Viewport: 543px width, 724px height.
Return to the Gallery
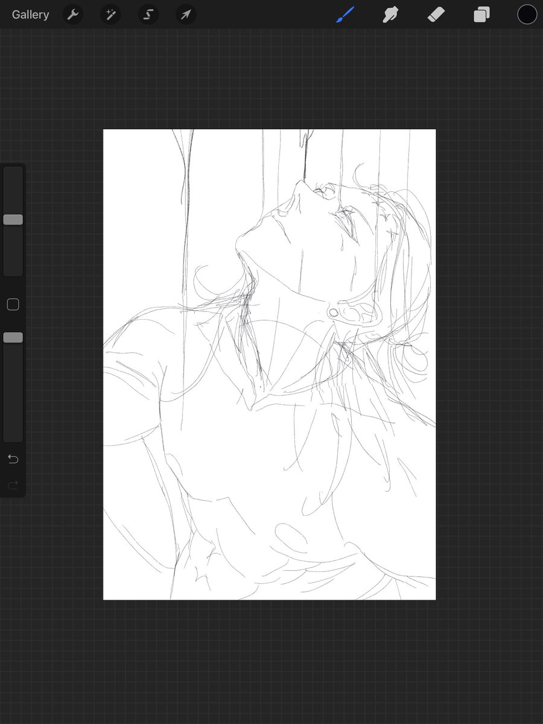pyautogui.click(x=30, y=14)
